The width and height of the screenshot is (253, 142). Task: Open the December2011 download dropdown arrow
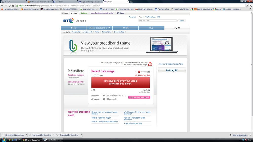[x=81, y=135]
